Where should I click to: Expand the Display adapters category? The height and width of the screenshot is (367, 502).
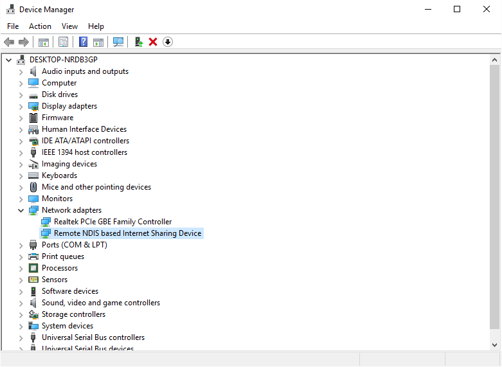21,106
